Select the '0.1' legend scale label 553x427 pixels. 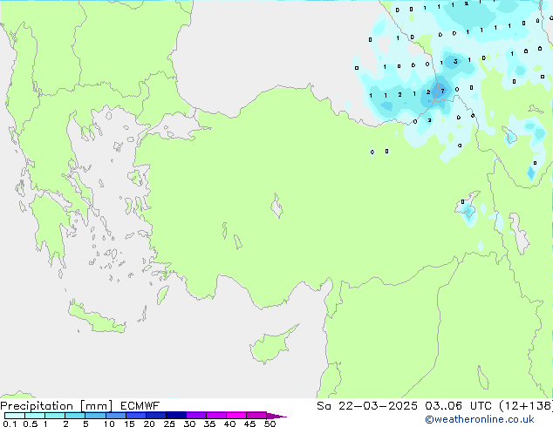[10, 424]
